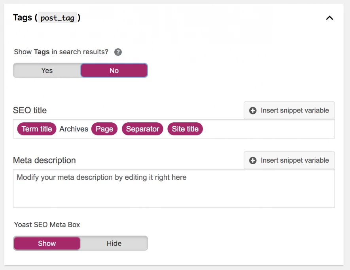
Task: Enable Show for Yoast SEO Meta Box
Action: (47, 243)
